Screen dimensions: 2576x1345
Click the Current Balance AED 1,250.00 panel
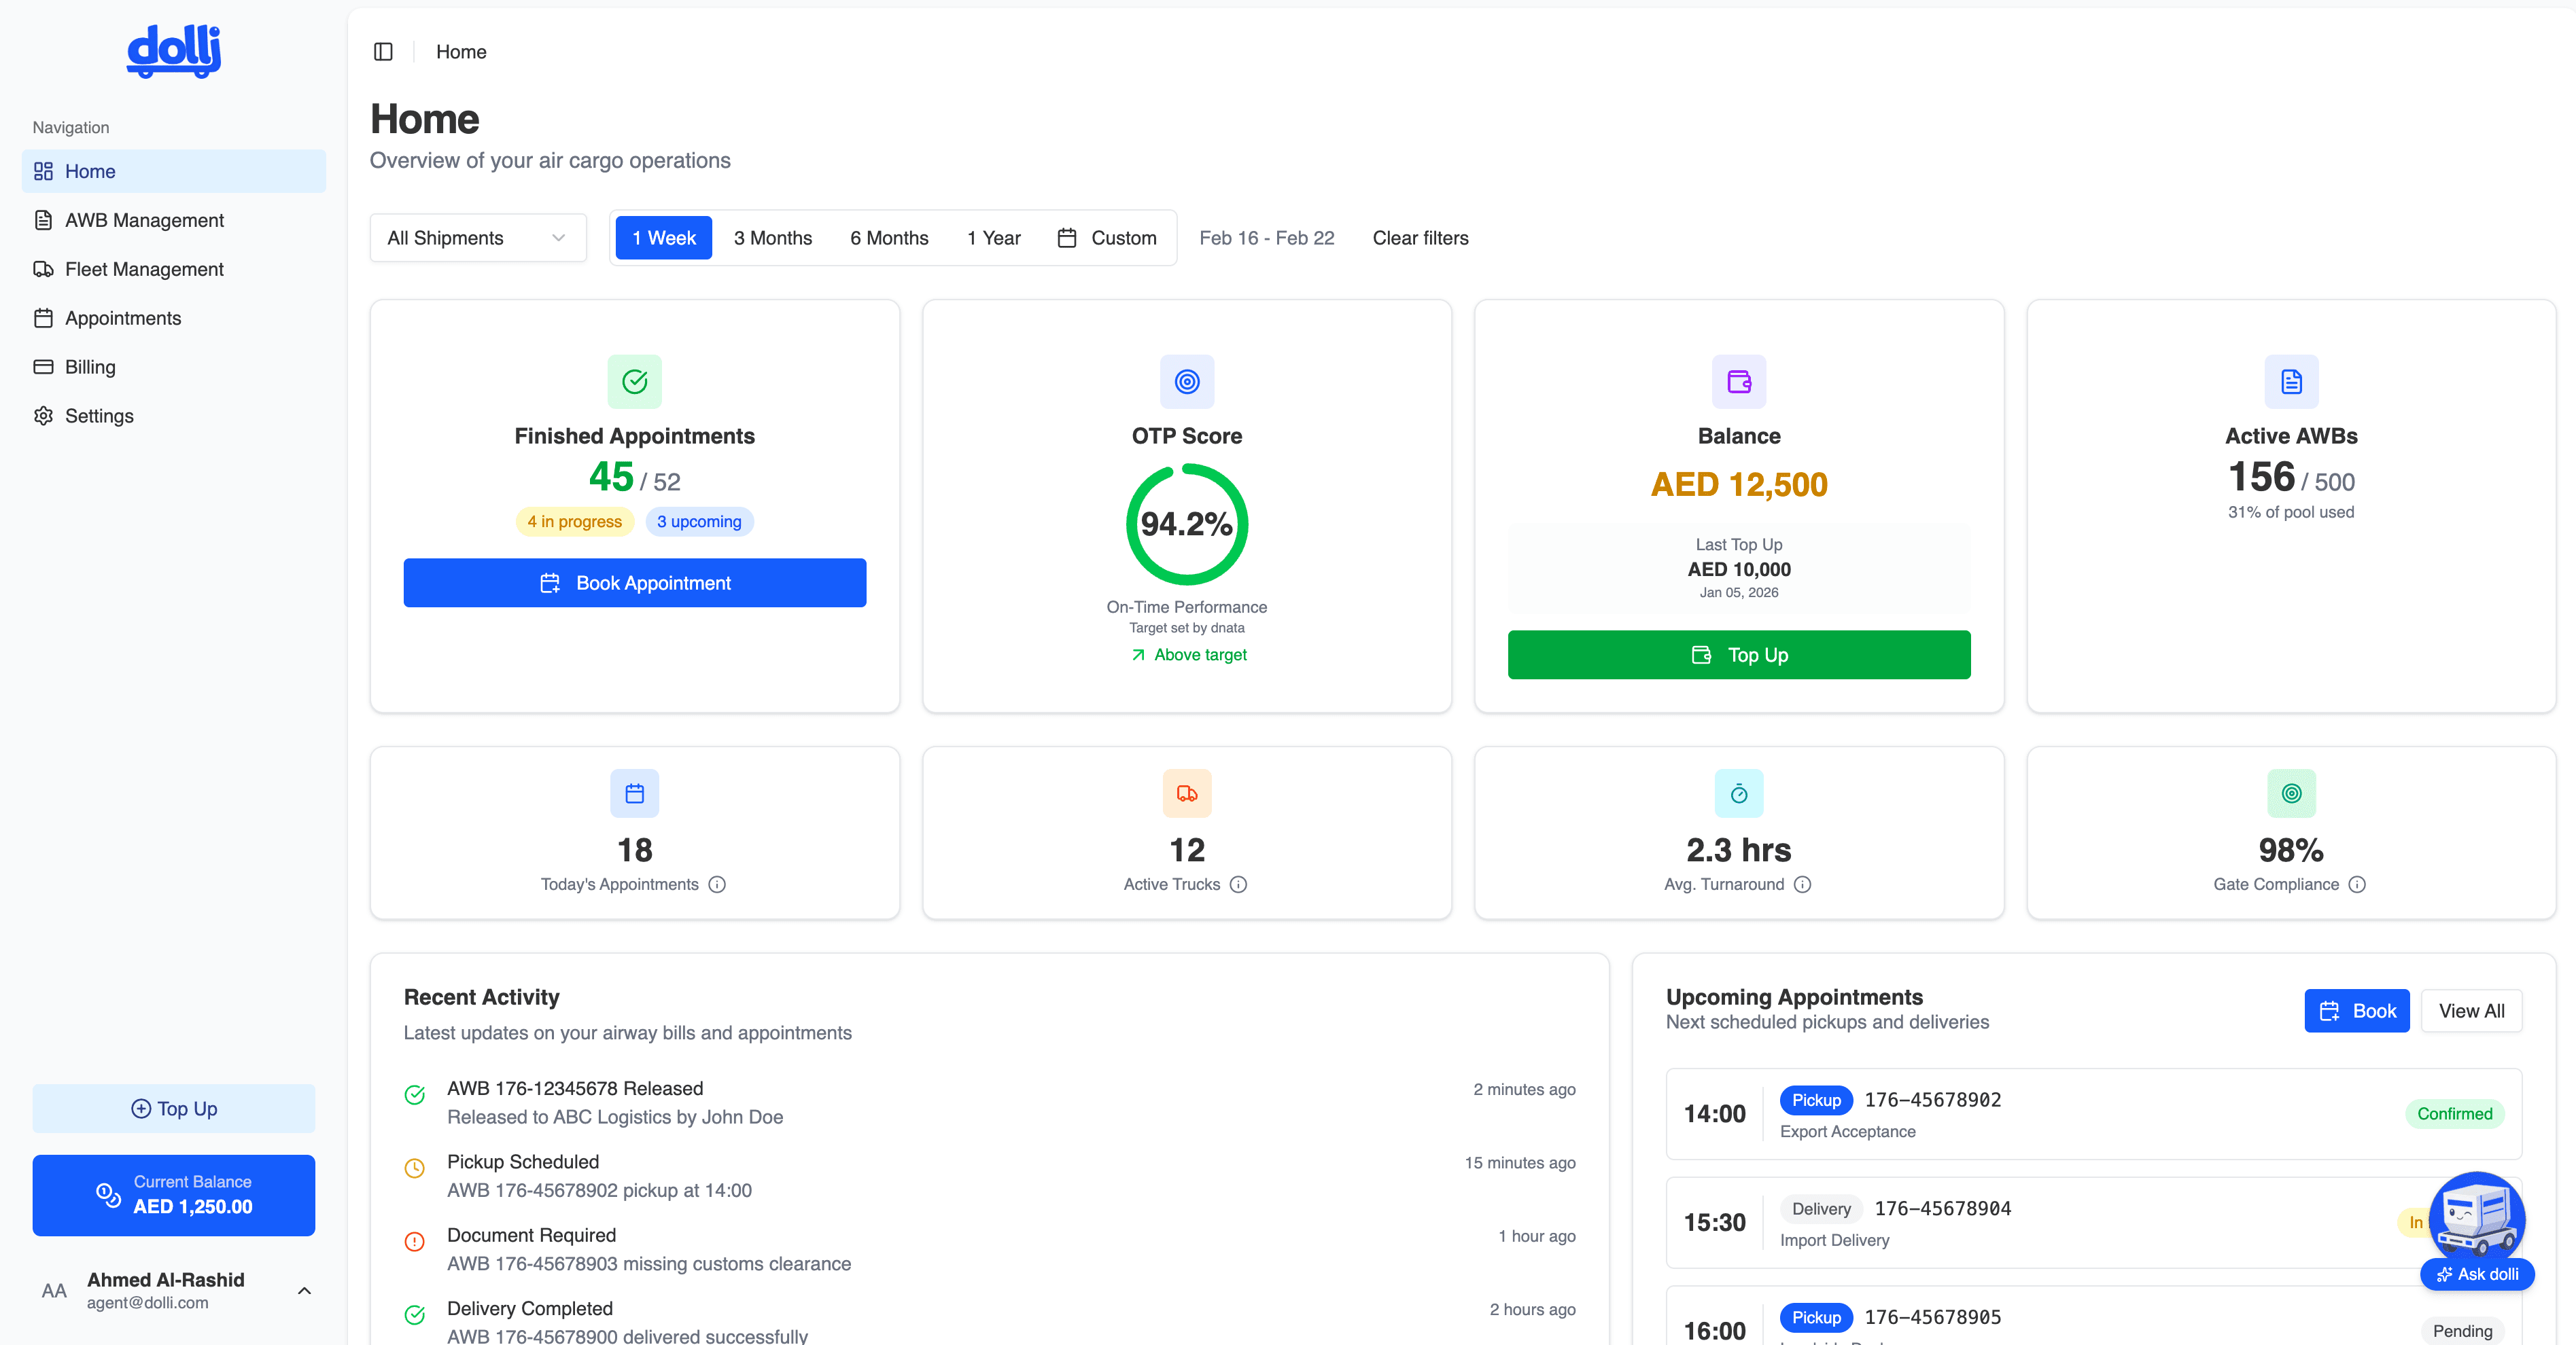click(173, 1195)
